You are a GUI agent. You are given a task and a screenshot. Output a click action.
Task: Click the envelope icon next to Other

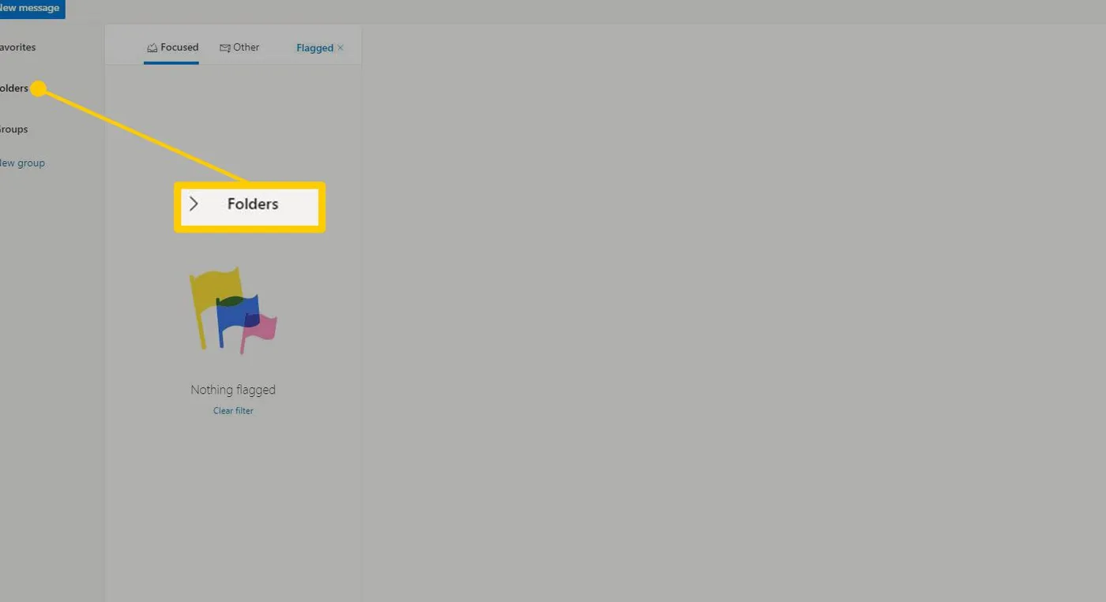(224, 47)
